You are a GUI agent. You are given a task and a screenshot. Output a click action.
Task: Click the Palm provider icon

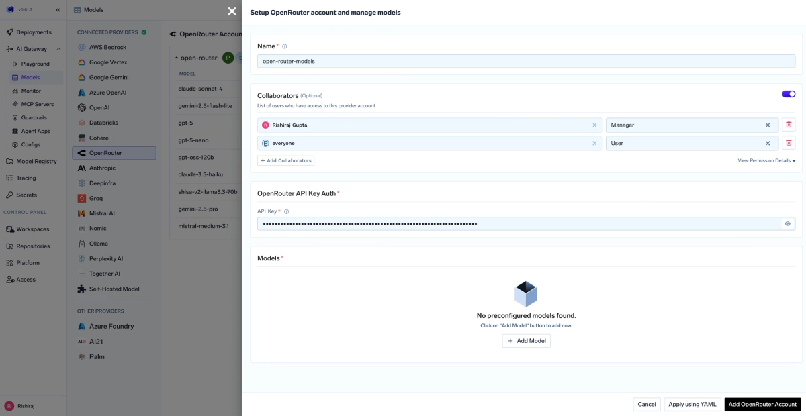[x=82, y=356]
